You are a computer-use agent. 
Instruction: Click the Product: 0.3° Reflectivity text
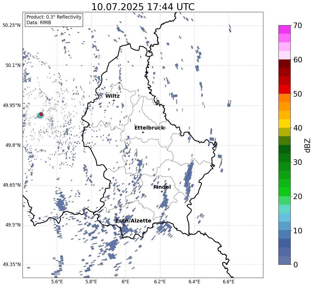(54, 17)
